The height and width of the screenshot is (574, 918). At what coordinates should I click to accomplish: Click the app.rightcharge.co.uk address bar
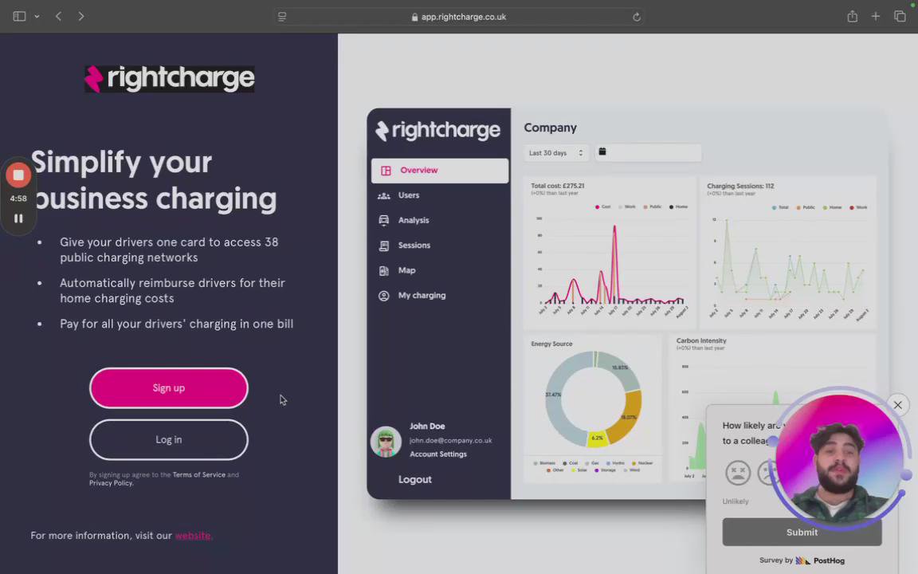tap(460, 17)
